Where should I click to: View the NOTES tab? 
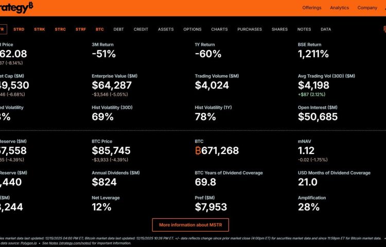tap(304, 29)
